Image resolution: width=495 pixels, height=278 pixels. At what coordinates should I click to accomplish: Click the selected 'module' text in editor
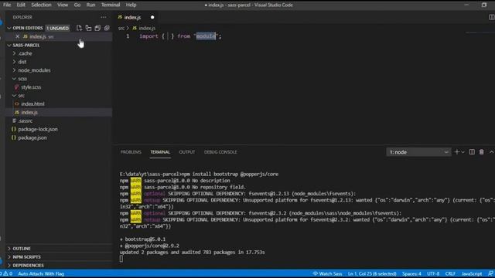tap(206, 36)
